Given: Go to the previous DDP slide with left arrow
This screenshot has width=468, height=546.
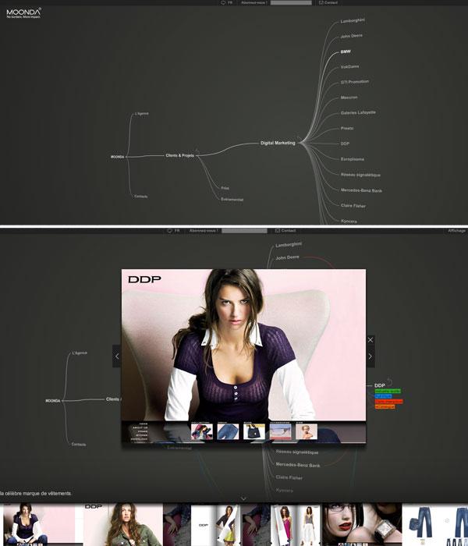Looking at the screenshot, I should click(117, 356).
